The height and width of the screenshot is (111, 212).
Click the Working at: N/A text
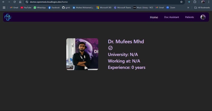124,61
